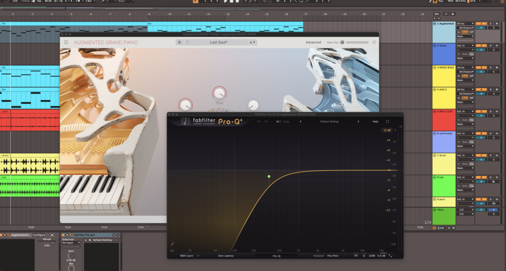Open Analyzer Pre+Post settings

[x=333, y=256]
